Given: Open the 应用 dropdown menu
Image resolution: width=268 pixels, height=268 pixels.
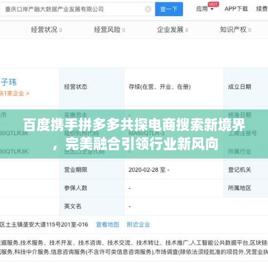Looking at the screenshot, I should click(x=204, y=9).
